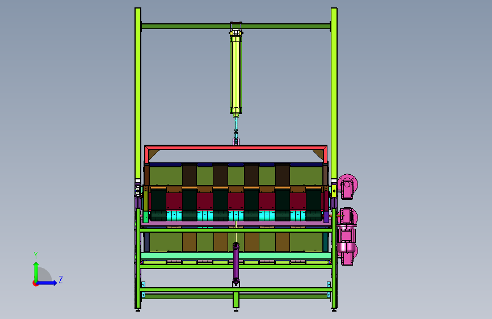Image resolution: width=492 pixels, height=319 pixels.
Task: Select the "Y" axis label
Action: click(x=36, y=255)
